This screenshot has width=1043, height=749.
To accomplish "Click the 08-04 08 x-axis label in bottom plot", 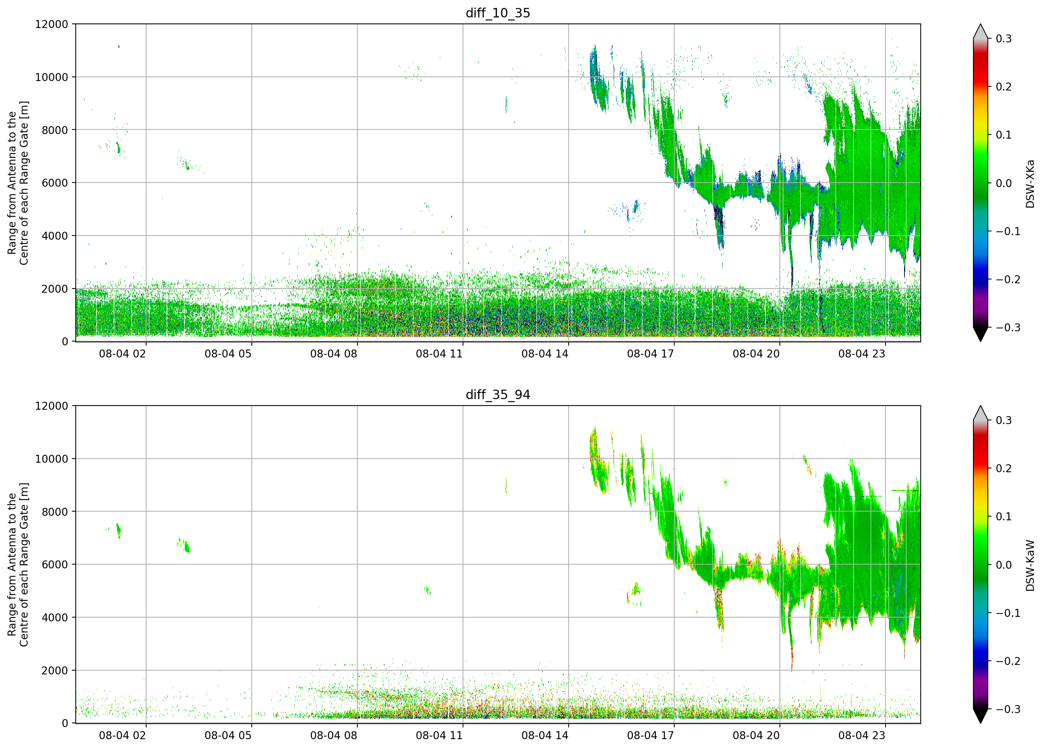I will pyautogui.click(x=334, y=736).
